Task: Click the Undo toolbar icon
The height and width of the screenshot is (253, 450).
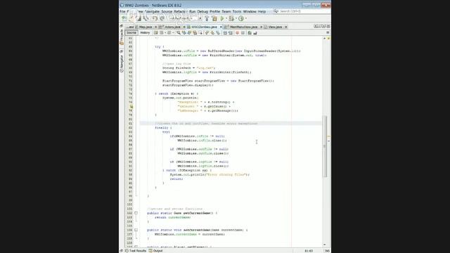Action: [x=155, y=18]
